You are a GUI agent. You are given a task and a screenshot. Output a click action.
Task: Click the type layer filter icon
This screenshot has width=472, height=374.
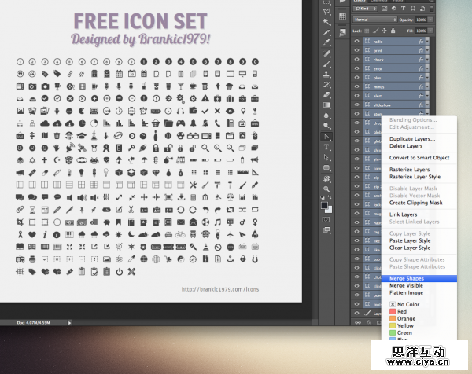pos(404,10)
